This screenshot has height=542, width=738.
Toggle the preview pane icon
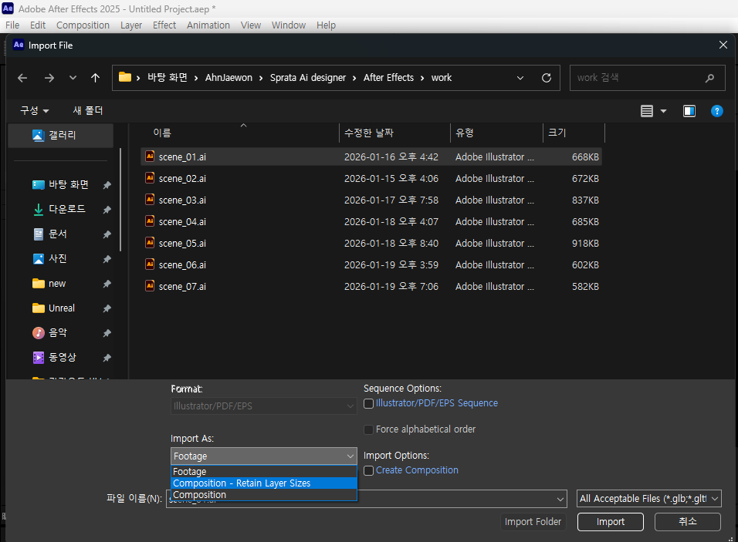689,111
